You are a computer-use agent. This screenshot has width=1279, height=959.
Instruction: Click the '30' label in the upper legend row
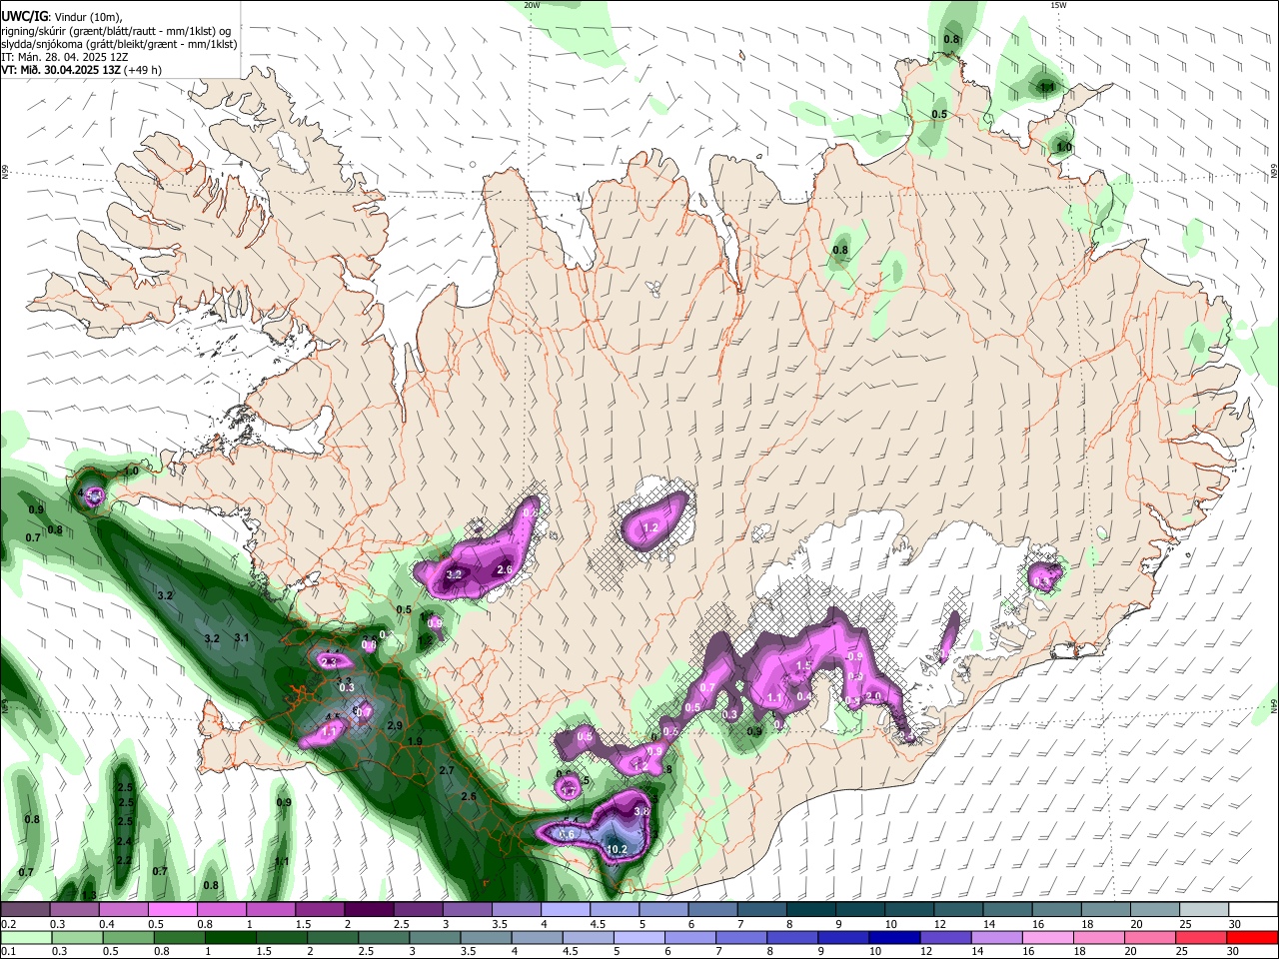point(1235,924)
